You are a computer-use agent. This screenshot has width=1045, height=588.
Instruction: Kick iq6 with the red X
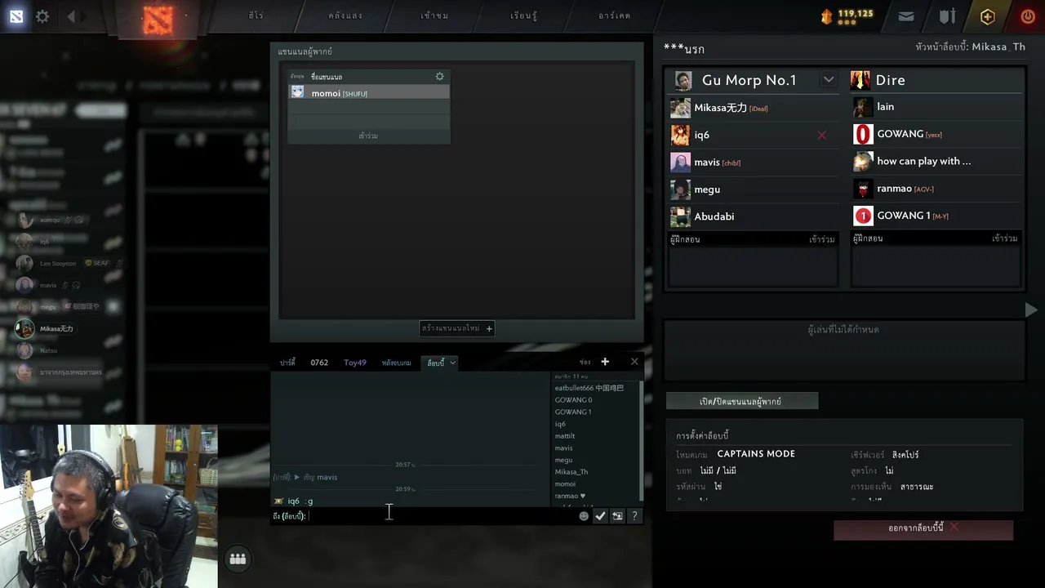(x=822, y=135)
